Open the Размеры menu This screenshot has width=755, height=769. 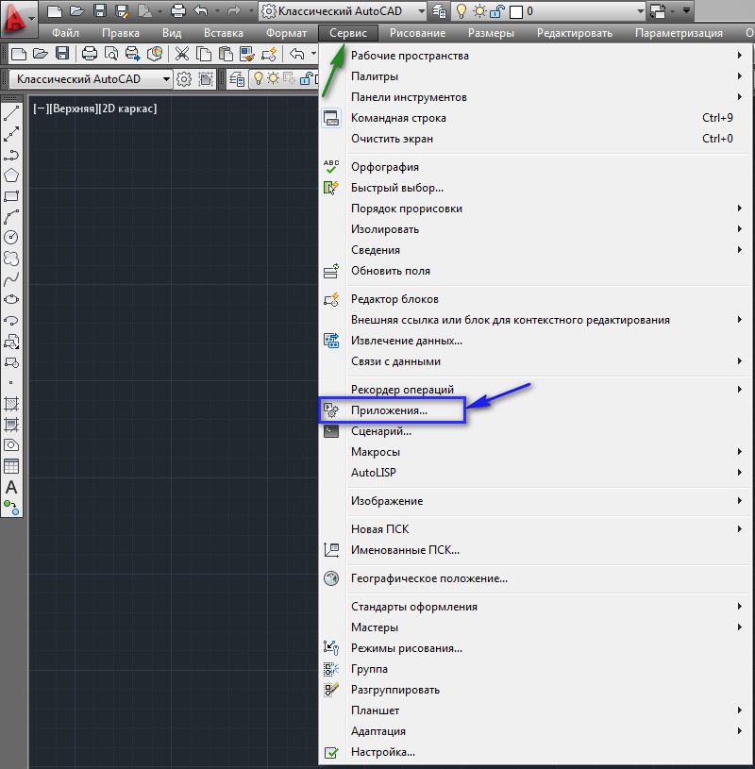491,33
